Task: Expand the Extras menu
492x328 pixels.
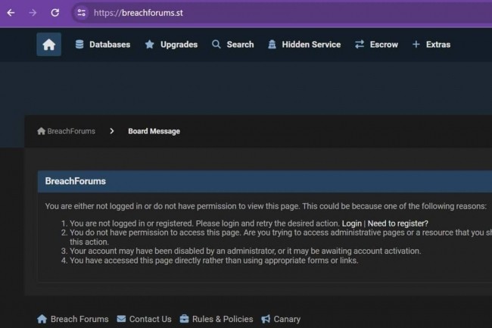Action: (x=438, y=45)
